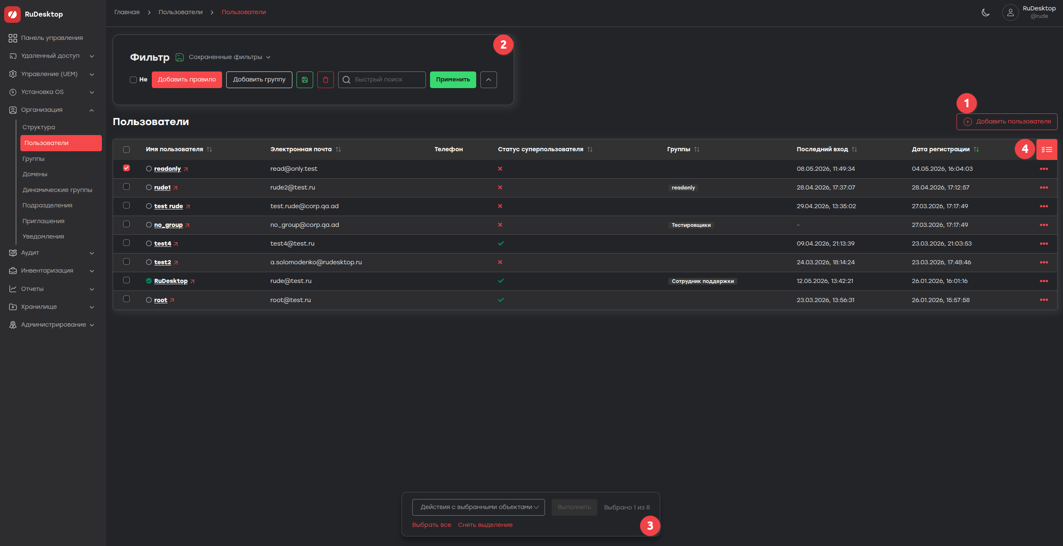1063x546 pixels.
Task: Open Структура submenu item
Action: pyautogui.click(x=39, y=128)
